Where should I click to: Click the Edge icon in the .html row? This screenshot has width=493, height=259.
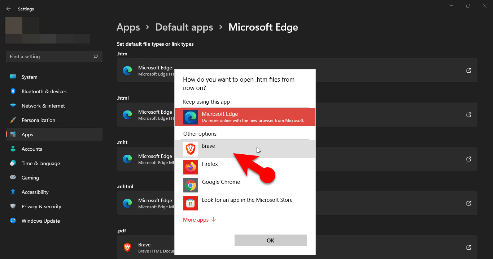[x=127, y=115]
